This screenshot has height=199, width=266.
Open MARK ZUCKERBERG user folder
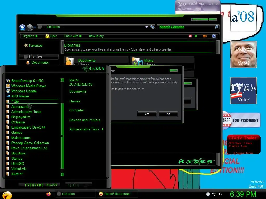[x=81, y=82]
